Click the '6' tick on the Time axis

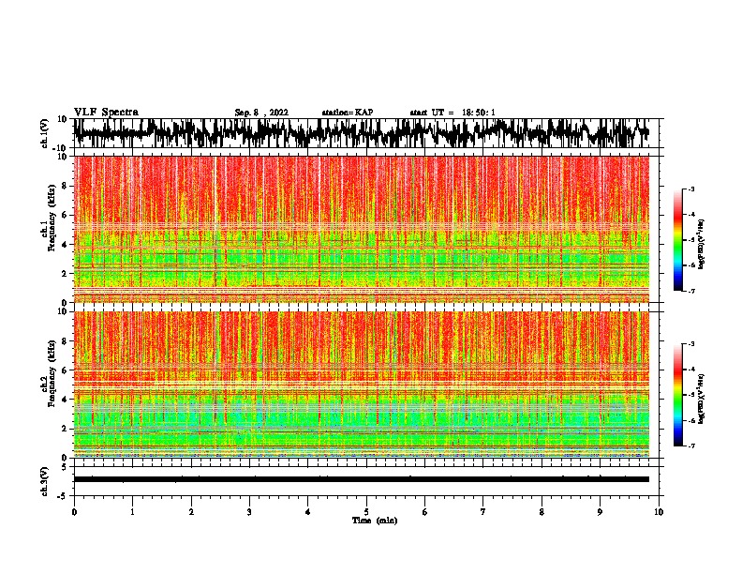pyautogui.click(x=425, y=512)
